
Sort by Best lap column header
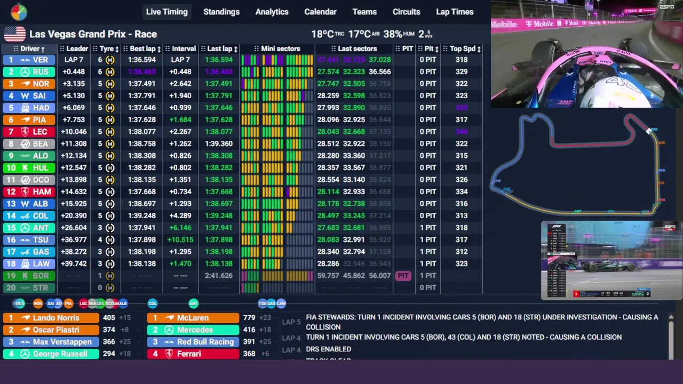click(142, 49)
